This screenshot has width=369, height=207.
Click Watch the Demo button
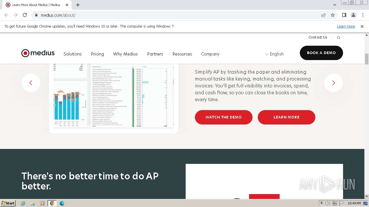pyautogui.click(x=224, y=117)
